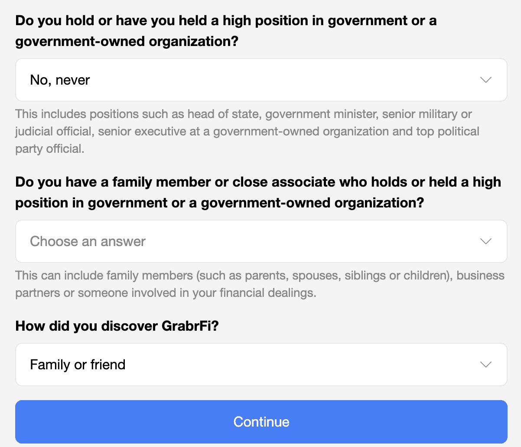Click 'government-owned organization?' ending the first question
521x447 pixels.
pos(127,42)
